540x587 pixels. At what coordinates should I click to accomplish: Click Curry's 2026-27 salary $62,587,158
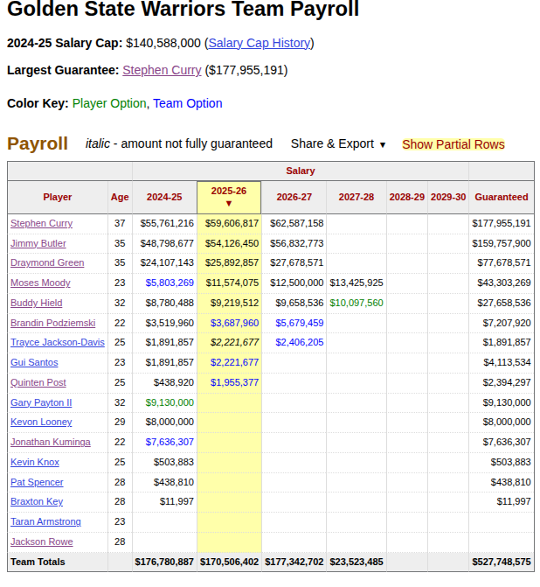click(x=296, y=223)
